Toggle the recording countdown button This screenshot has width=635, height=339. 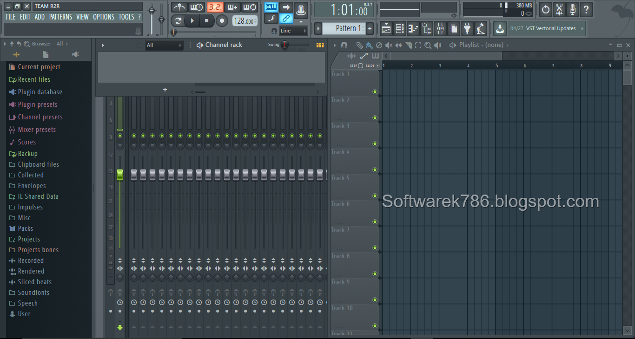click(x=215, y=7)
